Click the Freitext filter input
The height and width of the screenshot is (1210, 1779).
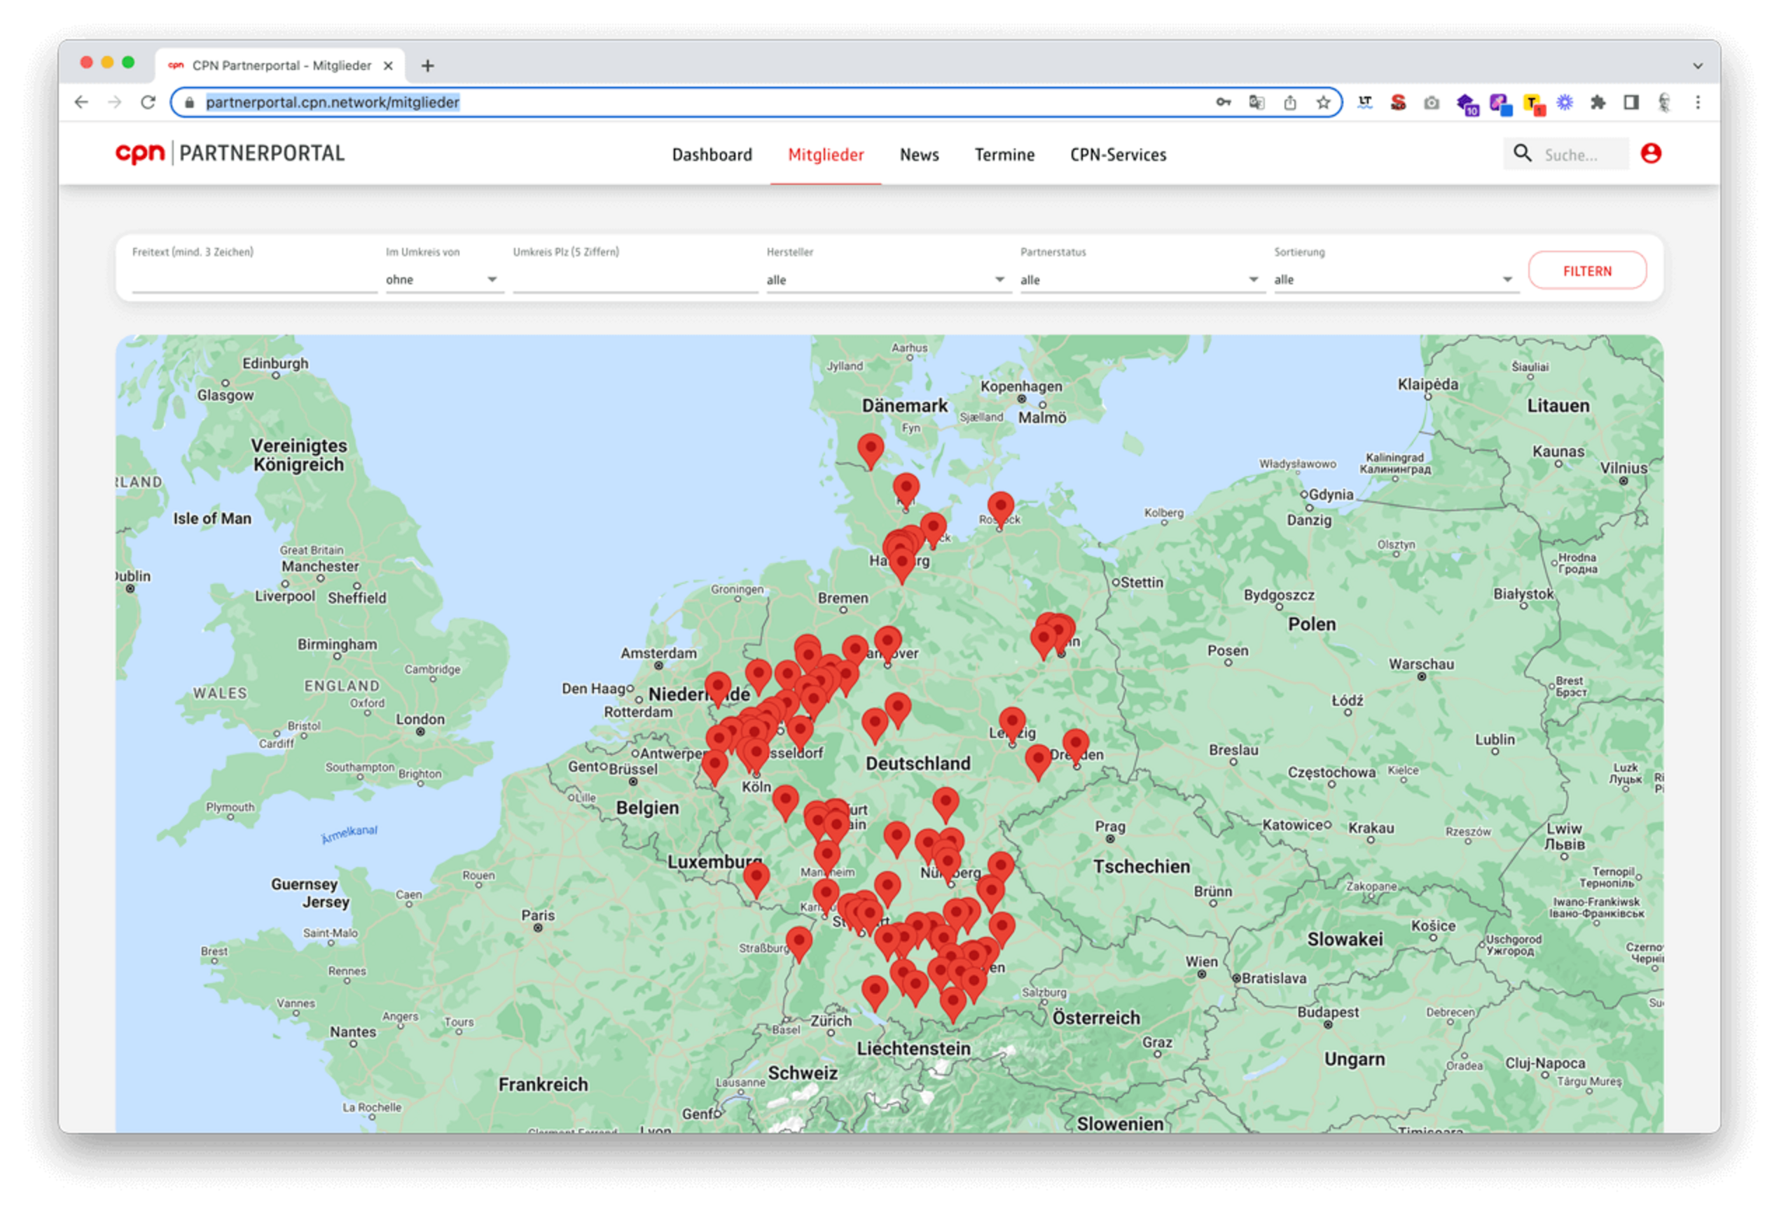254,279
